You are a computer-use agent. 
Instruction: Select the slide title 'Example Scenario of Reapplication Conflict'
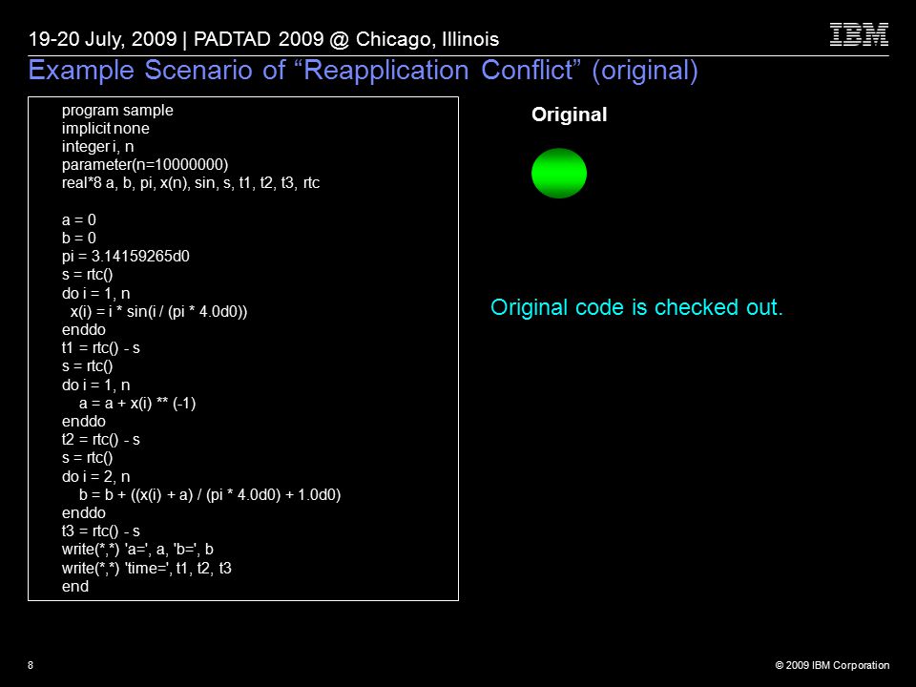tap(363, 70)
